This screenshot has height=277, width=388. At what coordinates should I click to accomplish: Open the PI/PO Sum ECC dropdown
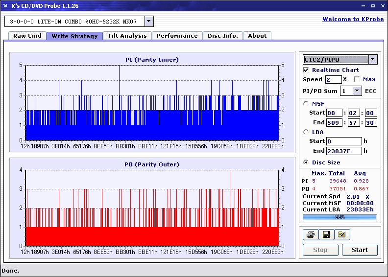357,91
